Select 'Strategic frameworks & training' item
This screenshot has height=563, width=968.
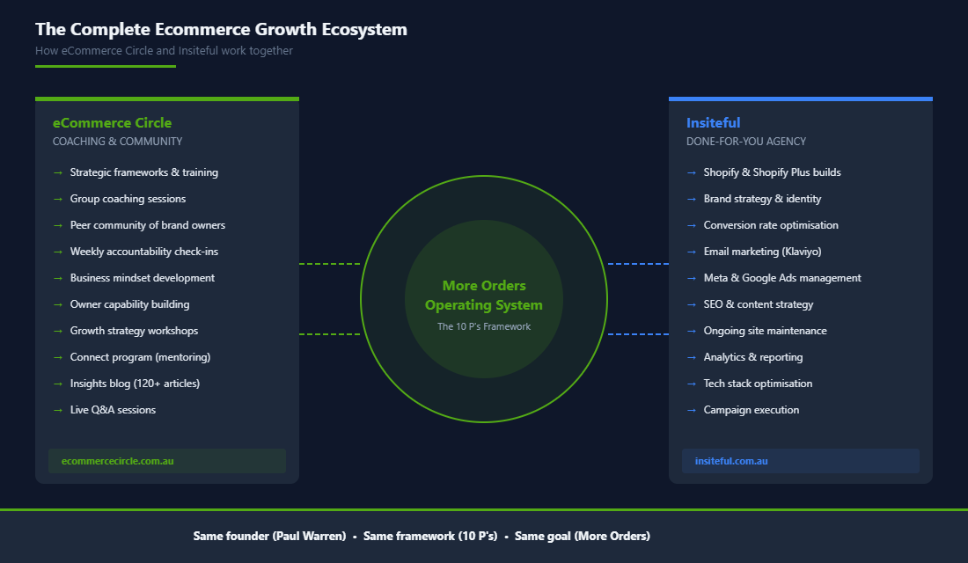(x=143, y=172)
